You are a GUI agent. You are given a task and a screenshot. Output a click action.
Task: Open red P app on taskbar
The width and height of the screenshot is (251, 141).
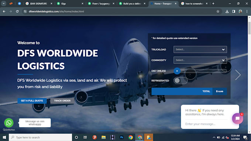pyautogui.click(x=94, y=137)
